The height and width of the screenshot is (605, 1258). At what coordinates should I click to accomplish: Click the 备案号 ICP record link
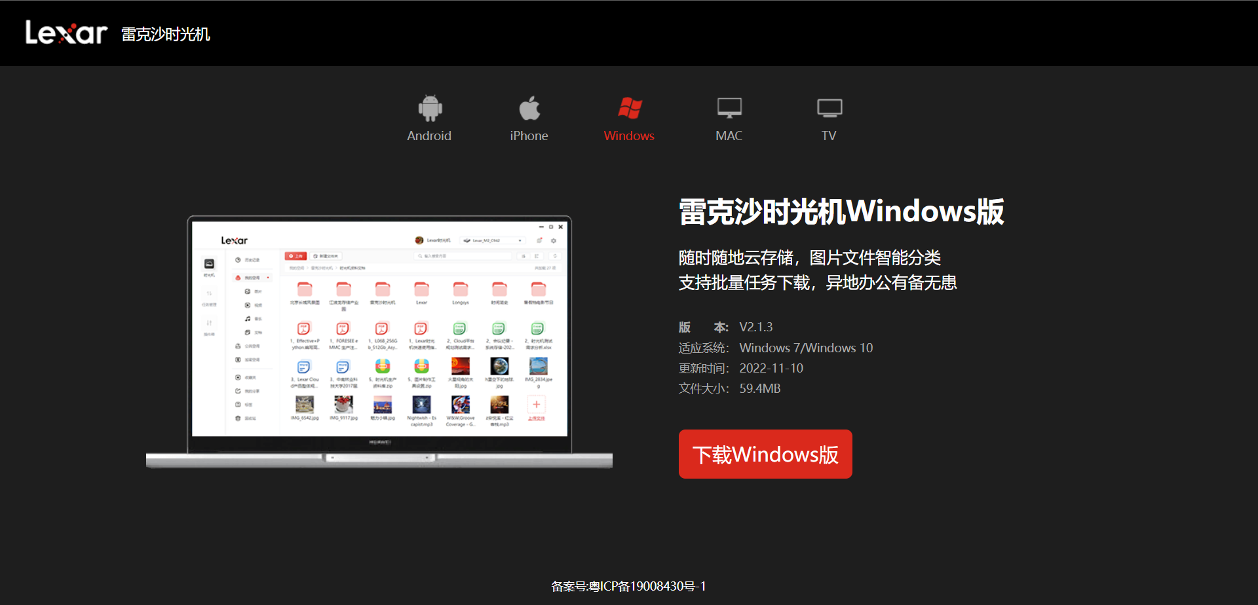coord(629,586)
